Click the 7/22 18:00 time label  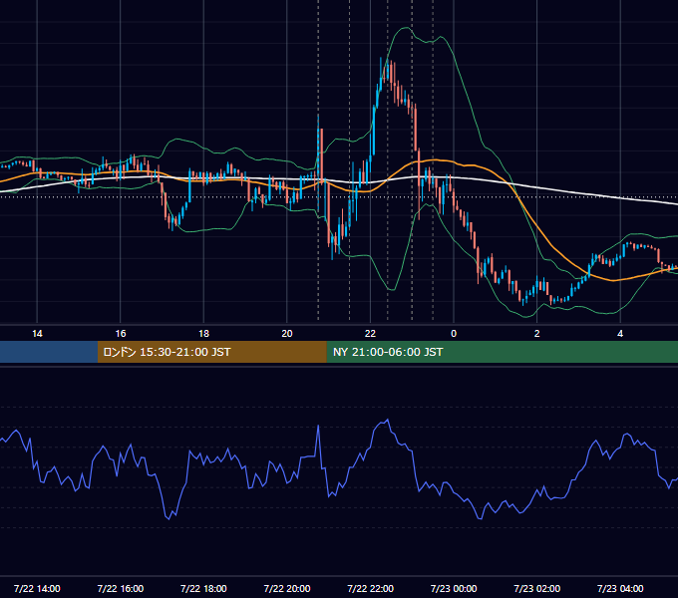click(203, 588)
